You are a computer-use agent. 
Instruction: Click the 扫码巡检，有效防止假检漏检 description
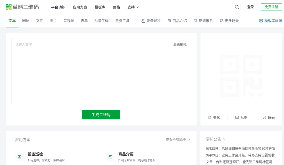46,160
